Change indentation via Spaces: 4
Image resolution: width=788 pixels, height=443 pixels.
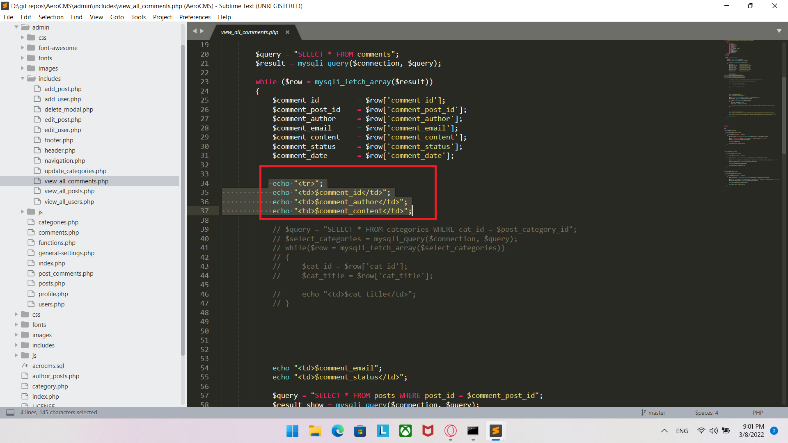[x=706, y=413]
